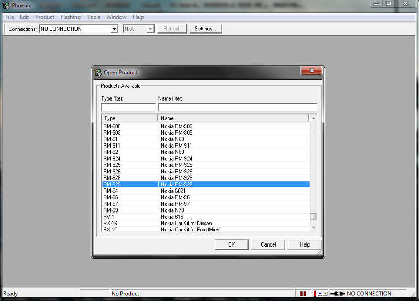This screenshot has height=301, width=419.
Task: Confirm with the OK button
Action: tap(231, 244)
